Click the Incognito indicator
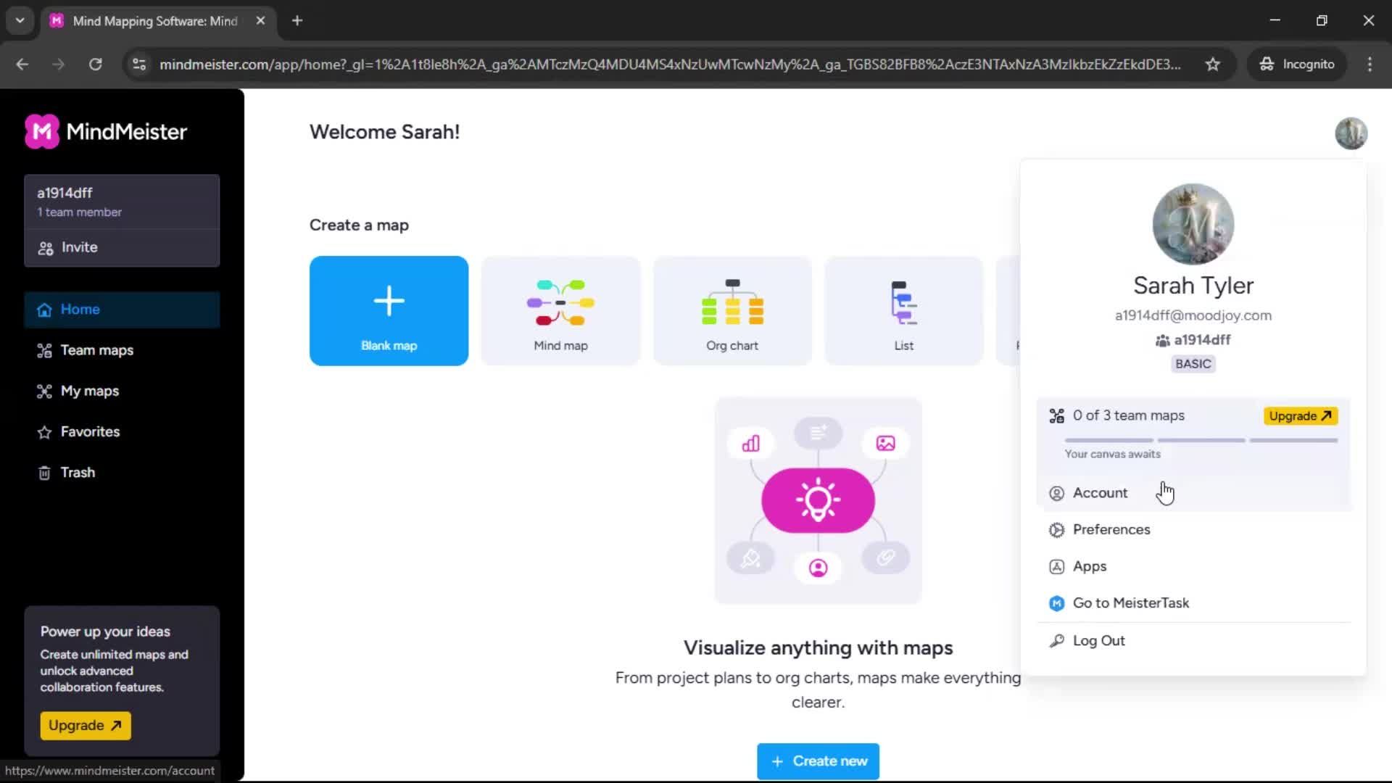1392x783 pixels. pyautogui.click(x=1297, y=65)
